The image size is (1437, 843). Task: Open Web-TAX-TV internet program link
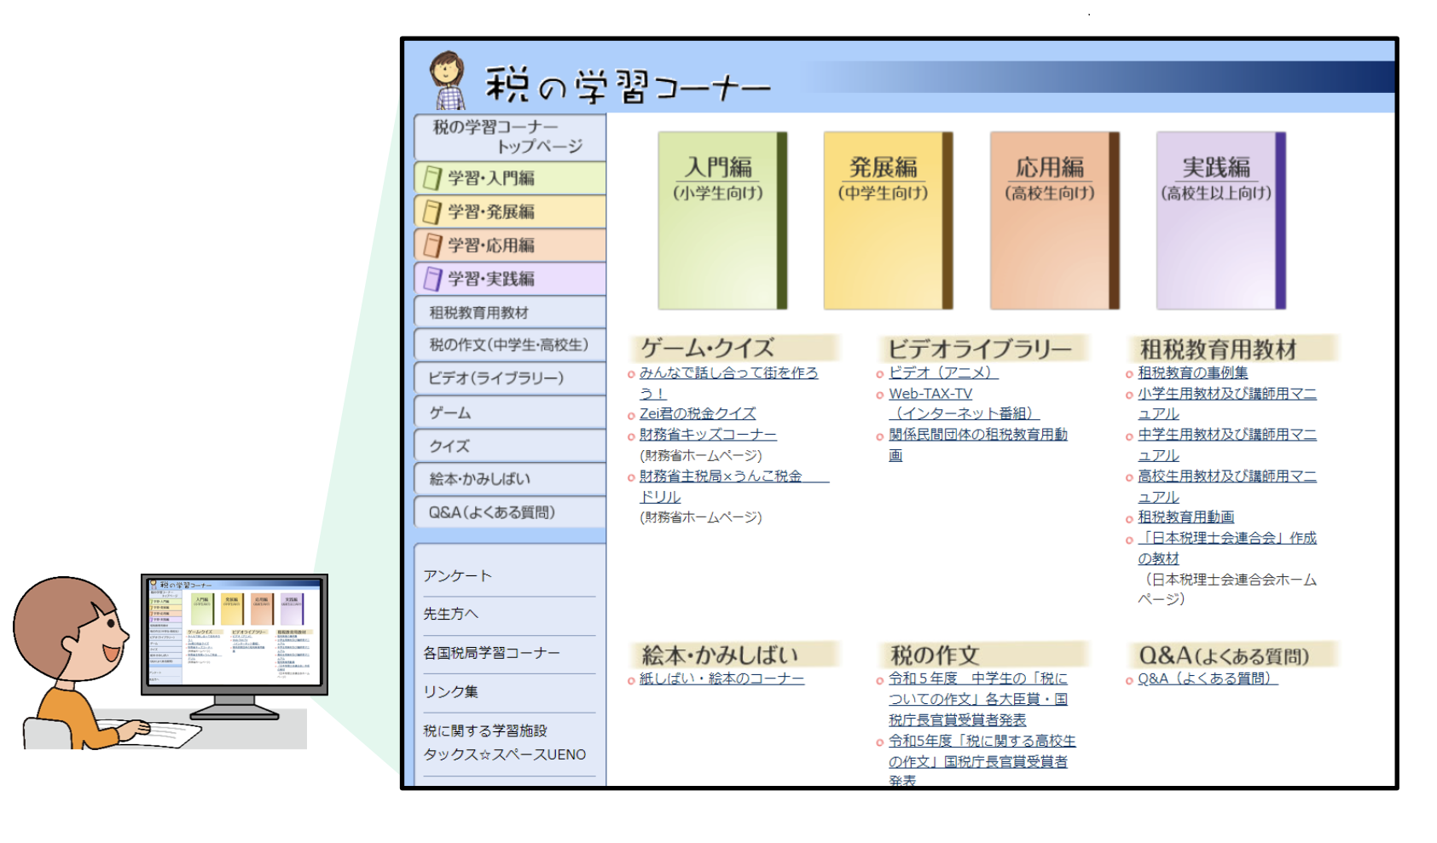(931, 394)
